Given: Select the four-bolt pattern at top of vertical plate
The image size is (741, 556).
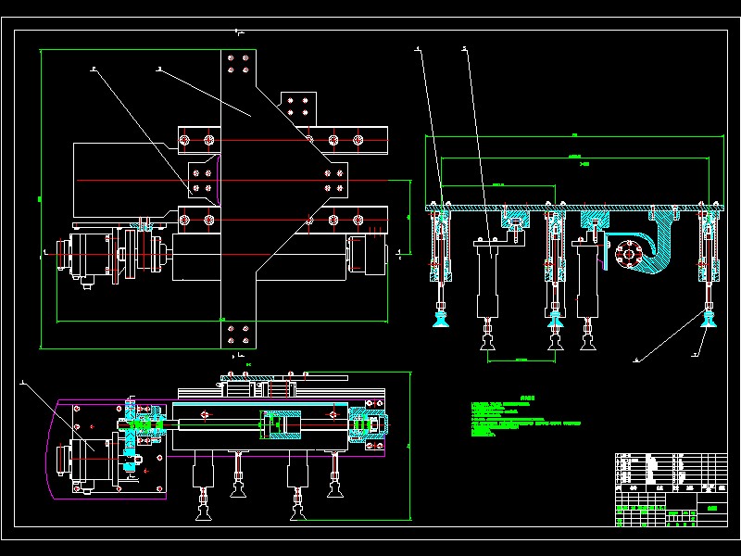Looking at the screenshot, I should pos(238,64).
